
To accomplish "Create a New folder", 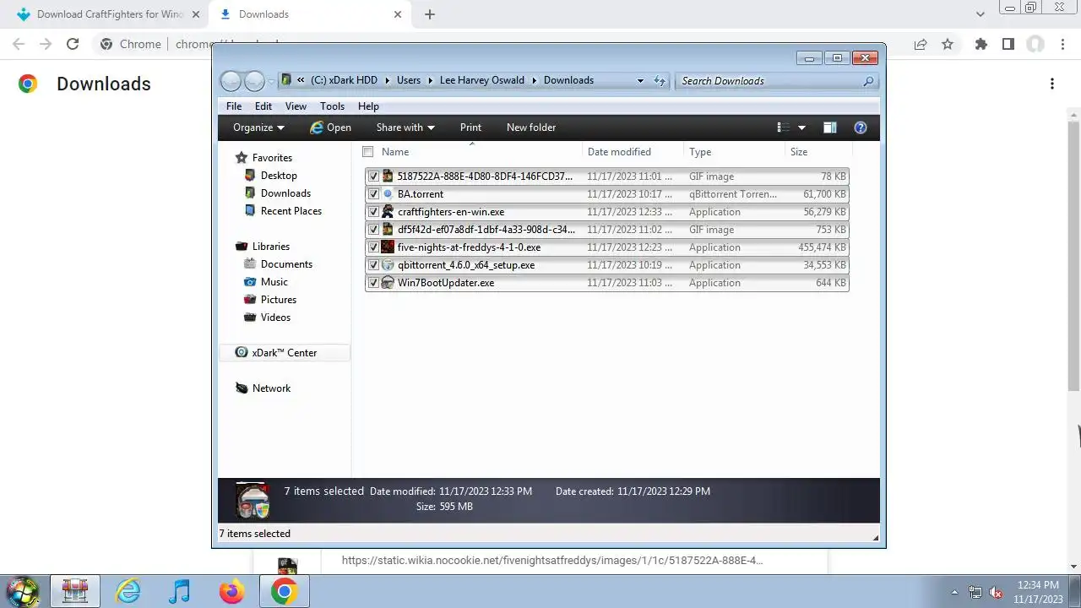I will click(x=531, y=128).
